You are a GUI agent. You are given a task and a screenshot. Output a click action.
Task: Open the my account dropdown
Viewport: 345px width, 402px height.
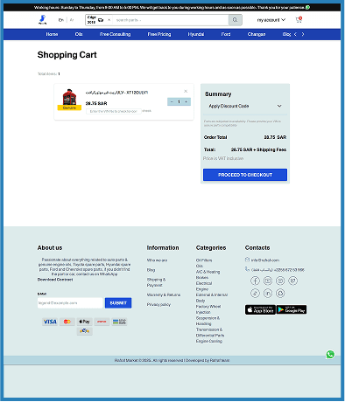(x=271, y=20)
